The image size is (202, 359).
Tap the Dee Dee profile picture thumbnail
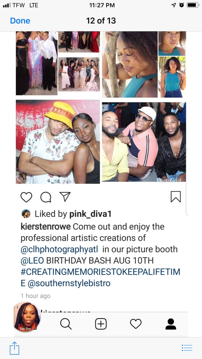[x=27, y=317]
